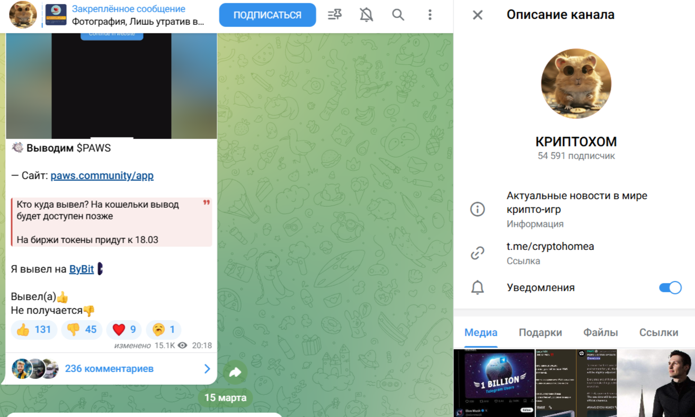Open the video preview in the $PAWS post
This screenshot has height=417, width=695.
111,86
